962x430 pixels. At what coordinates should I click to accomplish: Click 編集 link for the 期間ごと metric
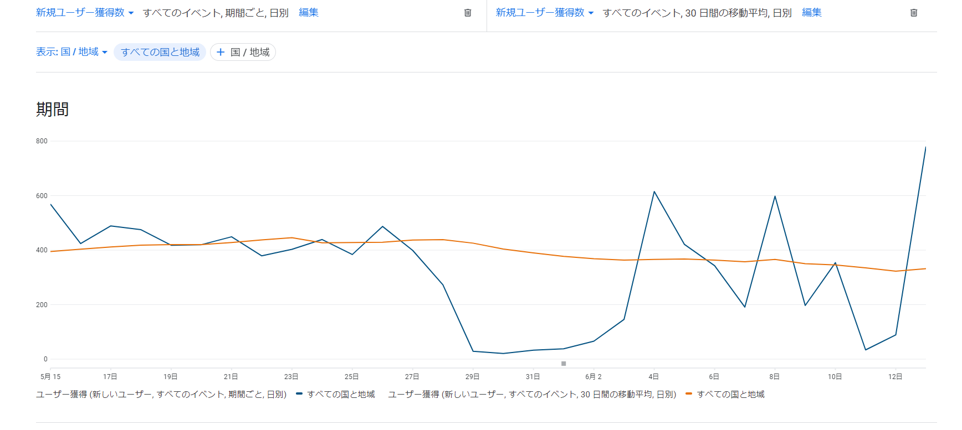309,13
